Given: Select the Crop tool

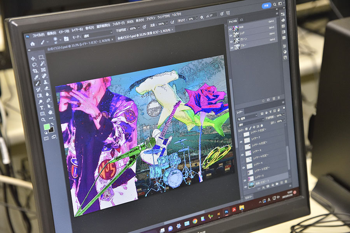Looking at the screenshot, I should coord(35,71).
